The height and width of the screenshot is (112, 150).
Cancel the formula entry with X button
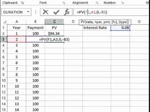(46, 12)
